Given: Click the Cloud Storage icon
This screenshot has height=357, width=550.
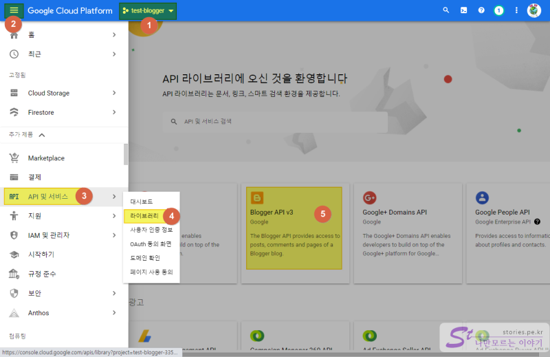Looking at the screenshot, I should [14, 93].
